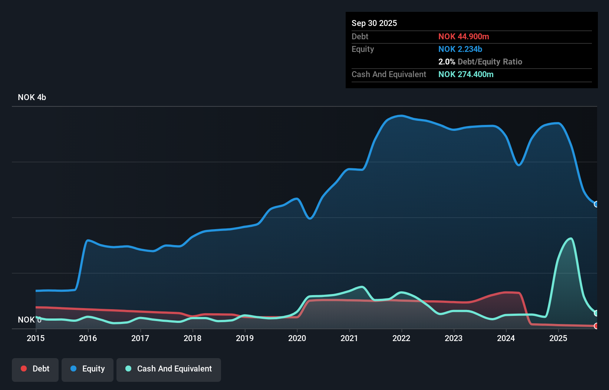Select the 2020 axis label
The height and width of the screenshot is (390, 609).
pyautogui.click(x=297, y=338)
